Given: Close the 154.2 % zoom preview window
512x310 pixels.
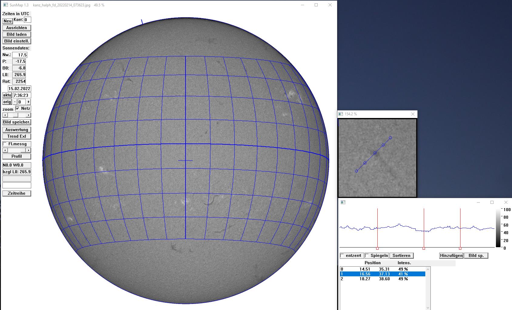Looking at the screenshot, I should click(x=413, y=114).
